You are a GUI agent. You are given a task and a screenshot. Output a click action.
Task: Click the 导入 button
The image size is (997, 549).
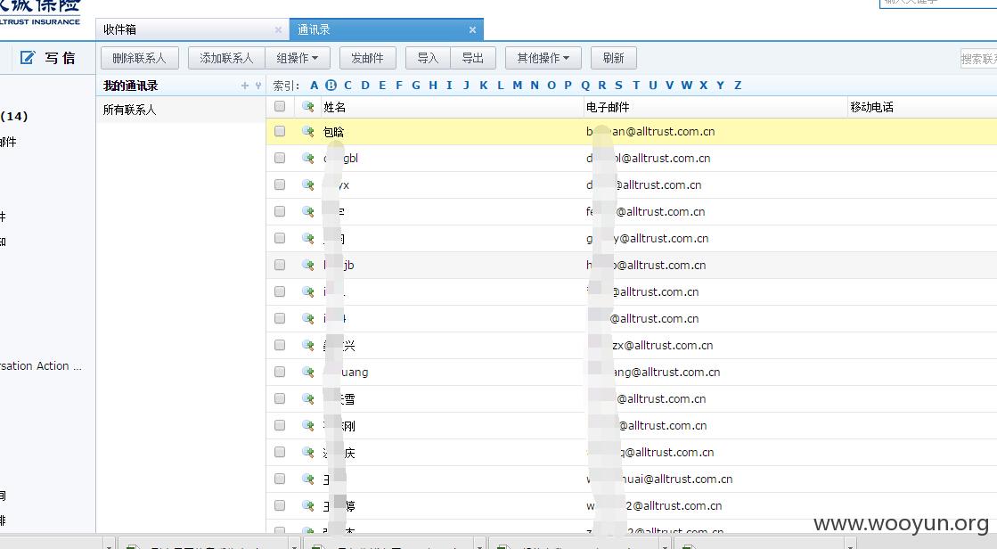pos(428,58)
